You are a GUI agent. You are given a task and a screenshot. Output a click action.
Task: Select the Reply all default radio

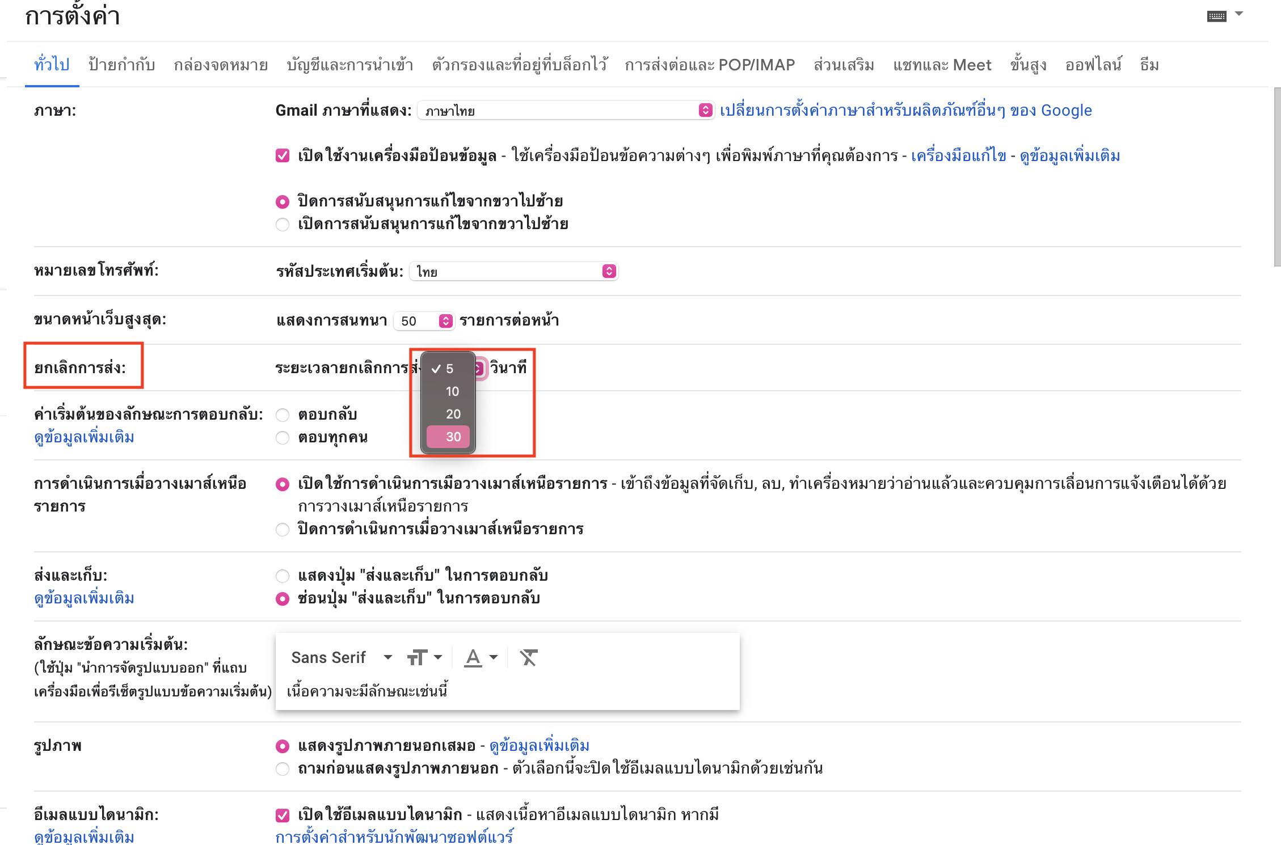pos(283,437)
